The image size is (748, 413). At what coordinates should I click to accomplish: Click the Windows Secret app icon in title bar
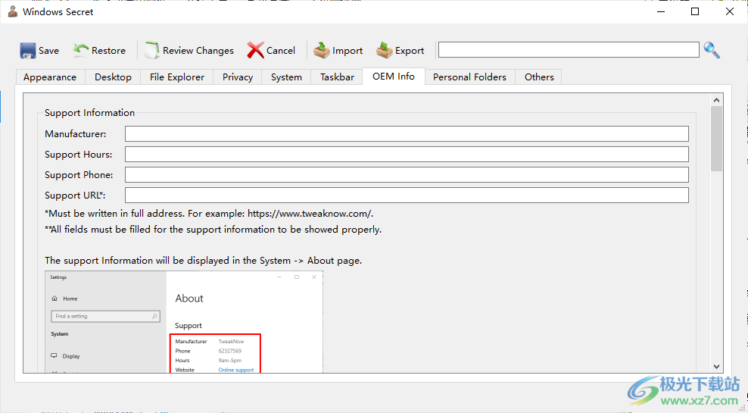12,12
